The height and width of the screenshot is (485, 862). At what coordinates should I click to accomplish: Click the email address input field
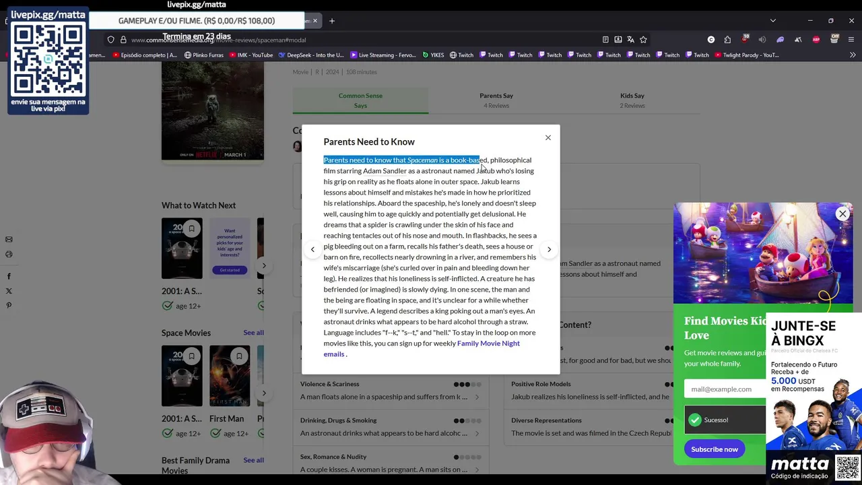pyautogui.click(x=725, y=389)
